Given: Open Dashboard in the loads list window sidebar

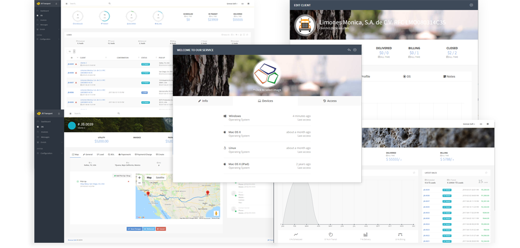Looking at the screenshot, I should (44, 11).
